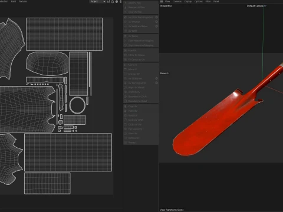This screenshot has height=212, width=283.
Task: Choose Set UVW from Projection
Action: coord(140,17)
